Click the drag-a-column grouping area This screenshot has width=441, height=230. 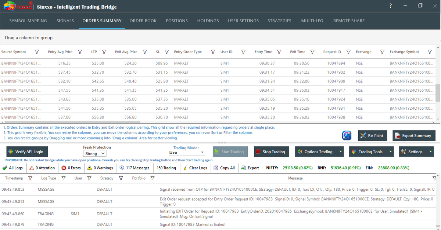coord(220,37)
